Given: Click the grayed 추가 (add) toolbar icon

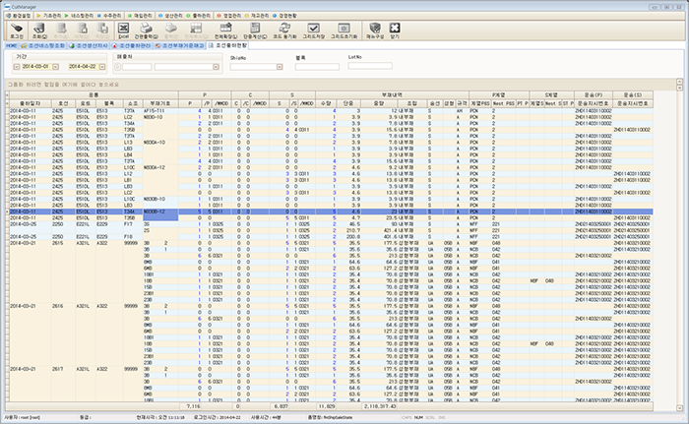Looking at the screenshot, I should click(x=61, y=29).
